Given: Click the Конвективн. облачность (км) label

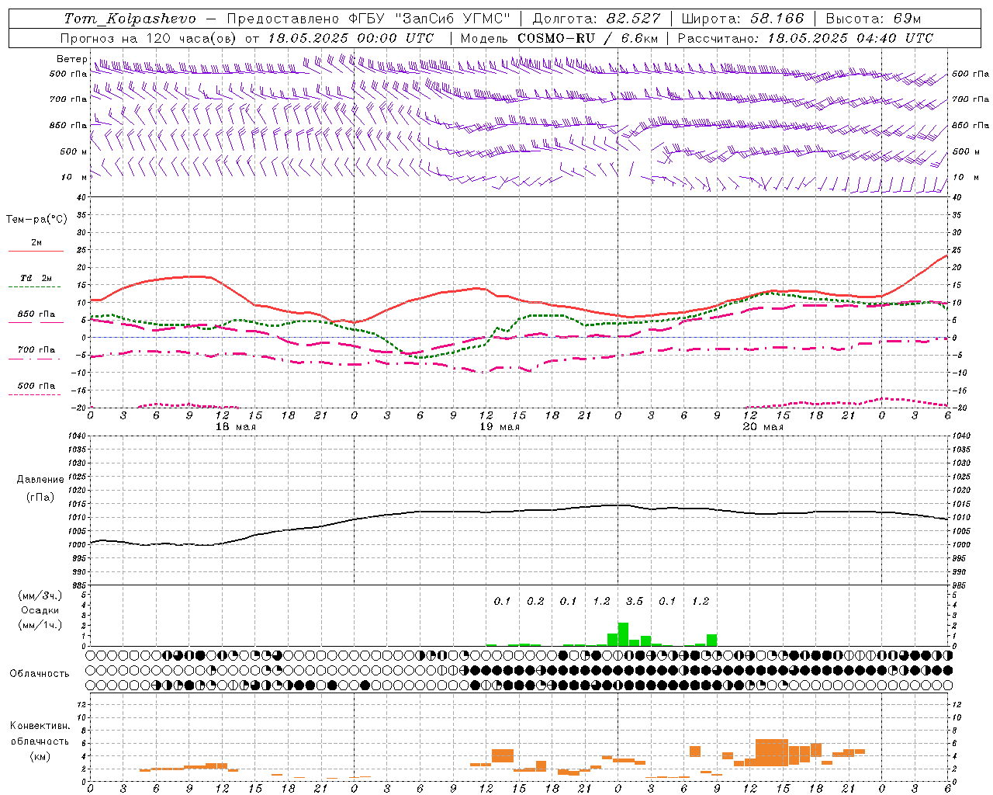Looking at the screenshot, I should (x=40, y=741).
